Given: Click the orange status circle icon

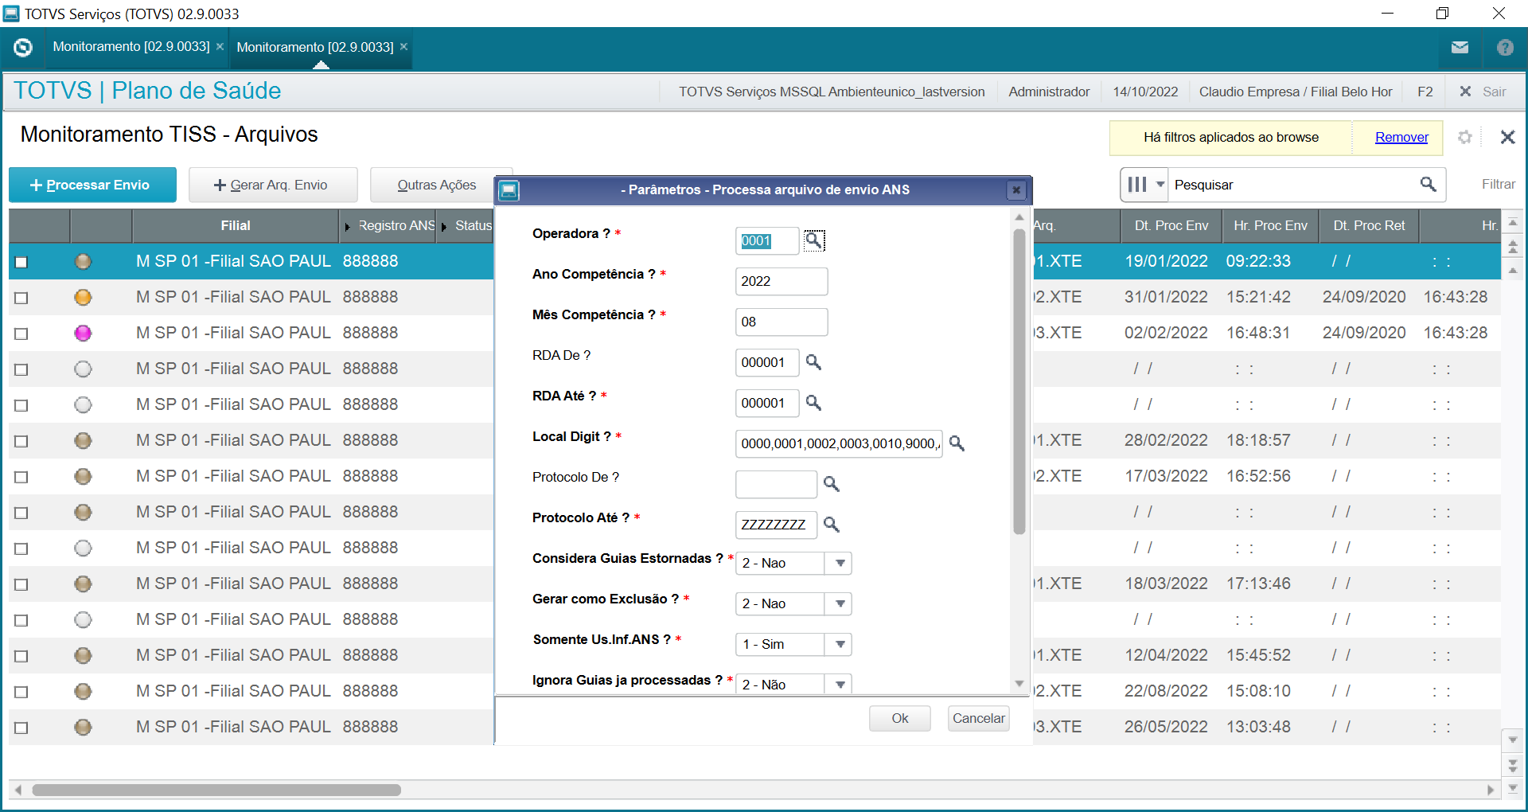Looking at the screenshot, I should 83,297.
